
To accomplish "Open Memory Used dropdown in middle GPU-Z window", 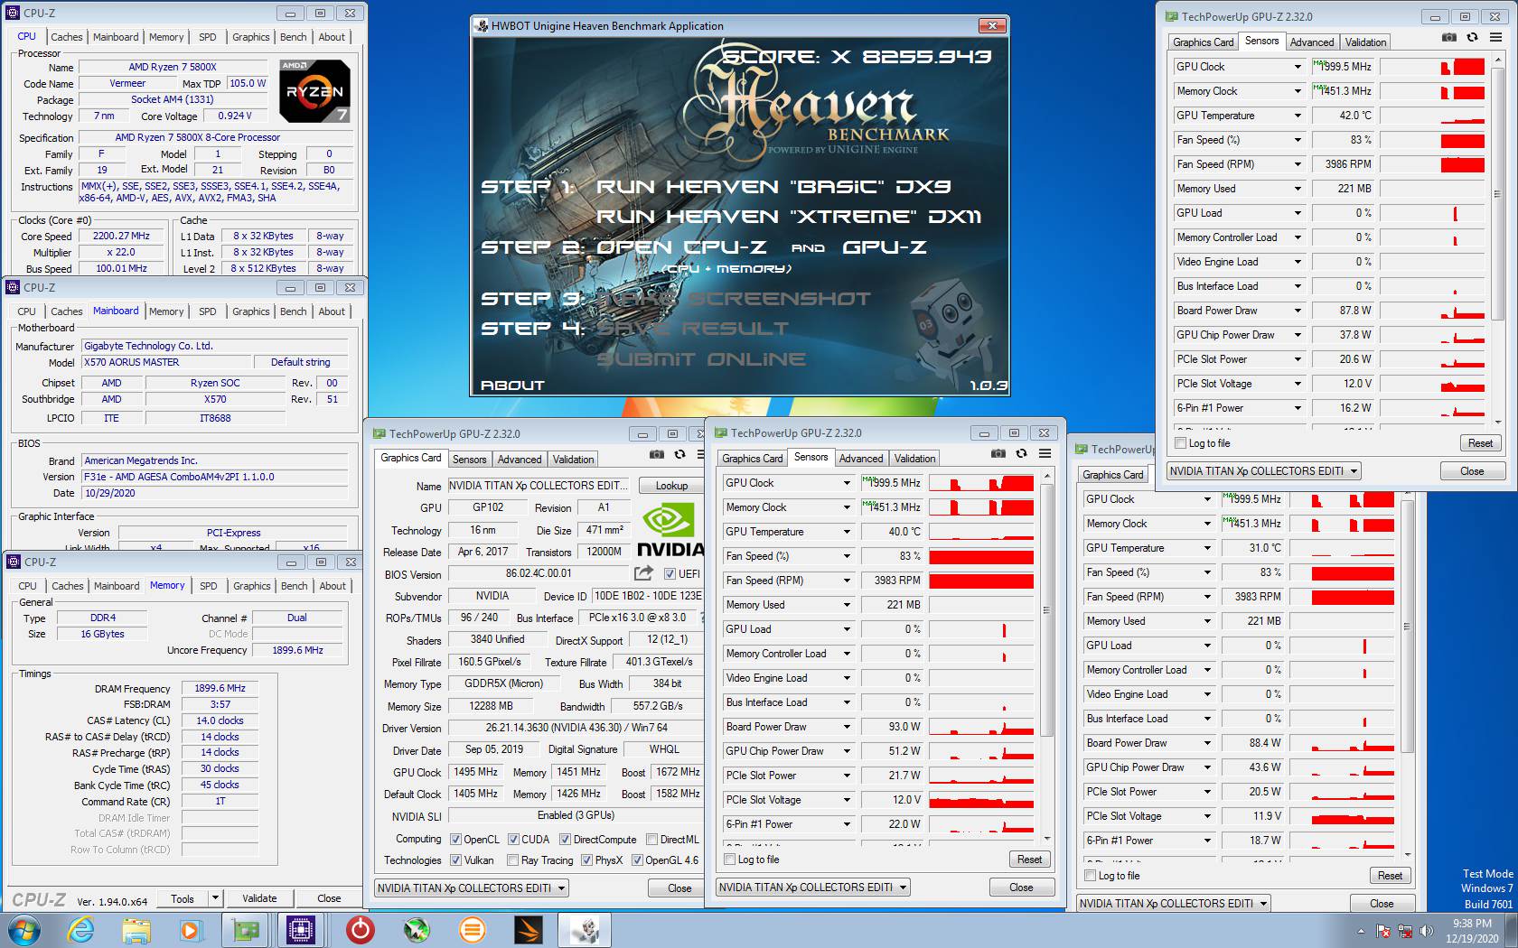I will (x=847, y=605).
